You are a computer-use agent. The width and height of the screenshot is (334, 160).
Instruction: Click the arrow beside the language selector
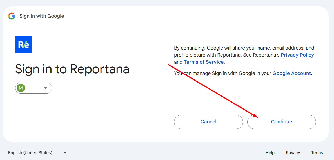click(65, 153)
